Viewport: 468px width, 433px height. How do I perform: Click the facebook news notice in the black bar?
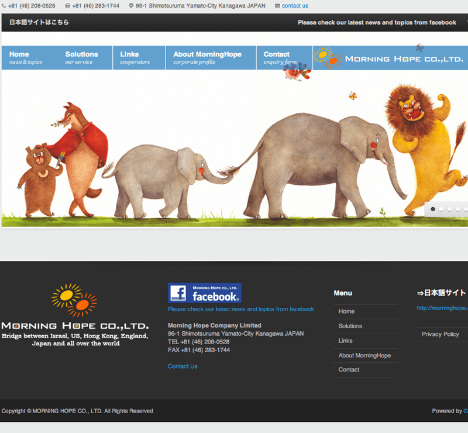click(x=377, y=22)
